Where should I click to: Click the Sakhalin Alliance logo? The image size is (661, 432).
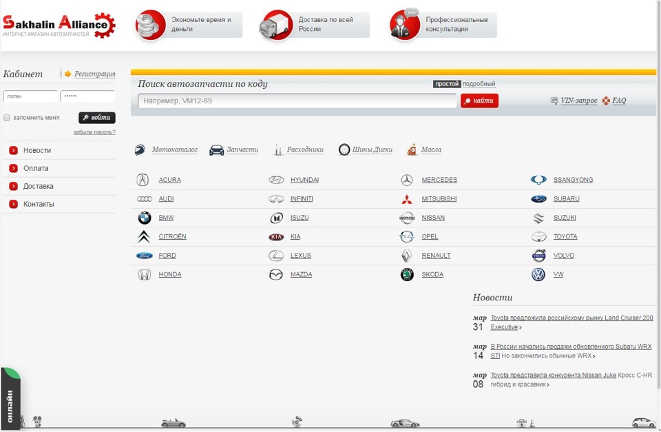(59, 25)
